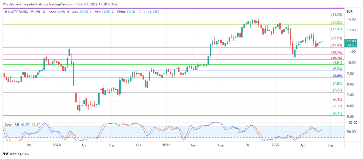
Task: Select the (8.60) price level label
Action: tap(336, 76)
